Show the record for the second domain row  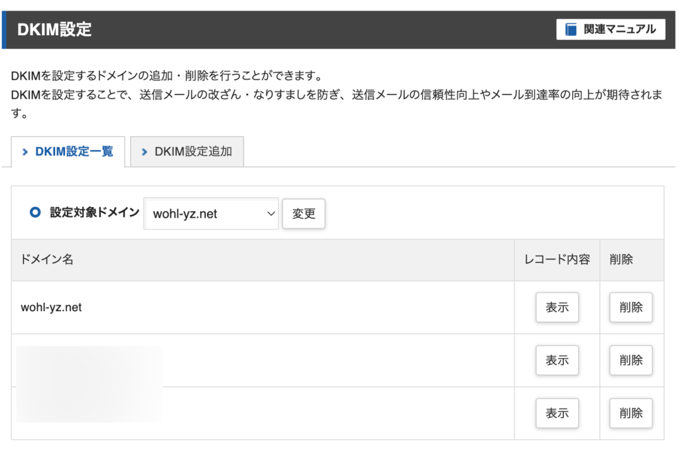[x=557, y=360]
